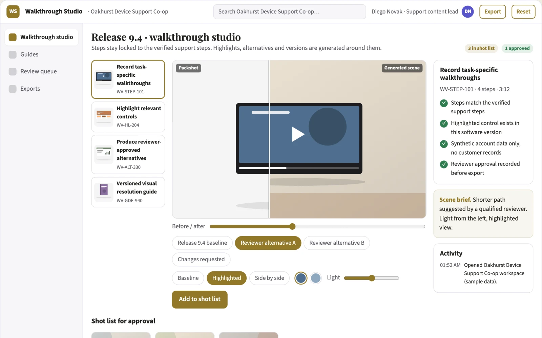Click Add to shot list button
The image size is (542, 338).
click(200, 299)
